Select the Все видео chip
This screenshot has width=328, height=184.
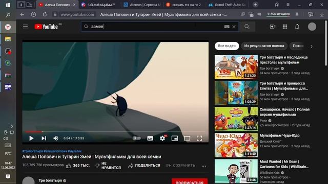[227, 46]
